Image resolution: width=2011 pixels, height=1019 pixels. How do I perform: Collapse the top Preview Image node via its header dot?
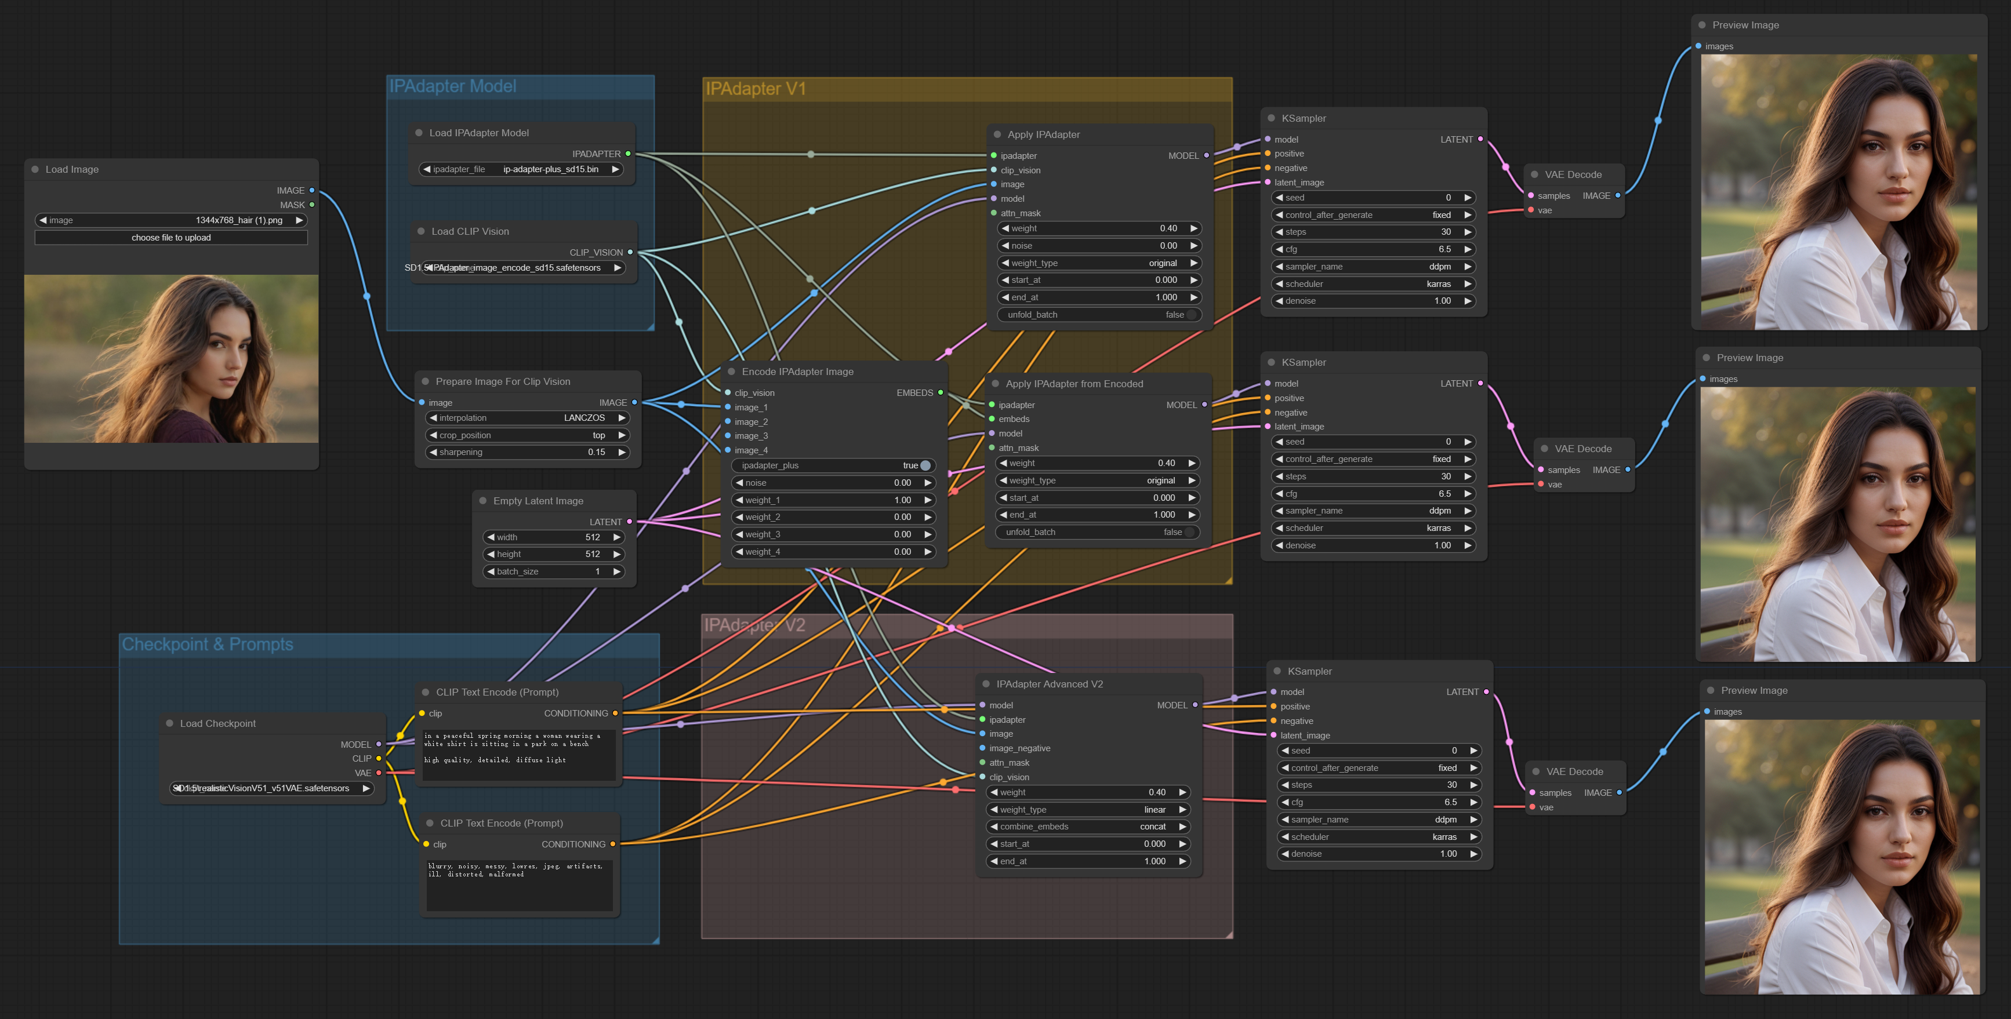1702,25
